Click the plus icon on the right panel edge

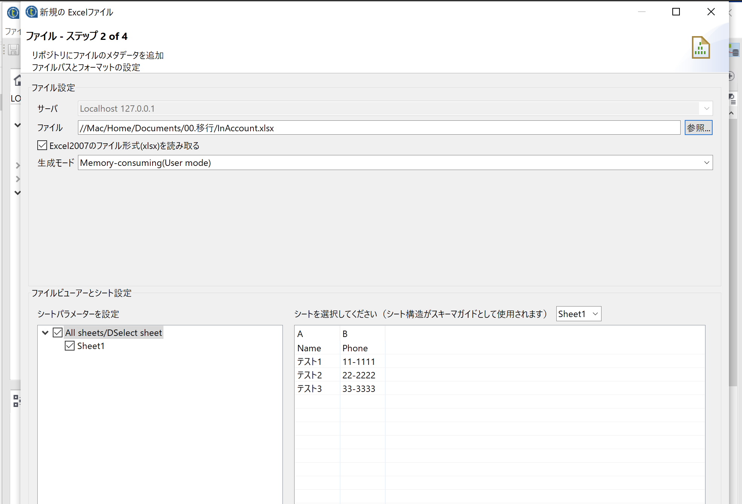[x=730, y=76]
